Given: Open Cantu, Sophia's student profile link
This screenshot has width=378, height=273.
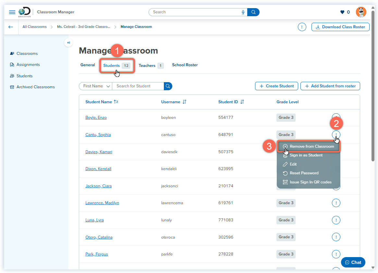Looking at the screenshot, I should click(98, 135).
